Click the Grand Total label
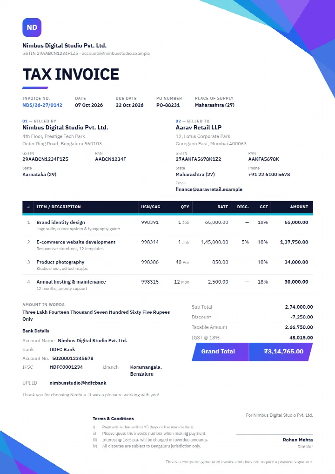This screenshot has width=335, height=474. coord(218,352)
